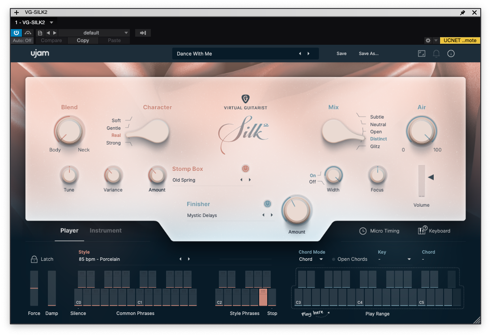Switch to the Instrument tab
491x336 pixels.
coord(106,230)
